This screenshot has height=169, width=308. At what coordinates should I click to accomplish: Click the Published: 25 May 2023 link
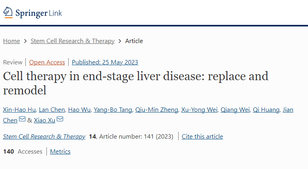coord(105,62)
